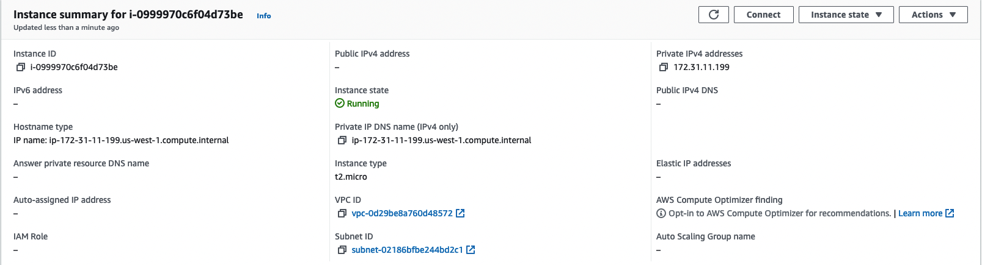Screen dimensions: 982x265
Task: Open VPC external link icon
Action: (461, 213)
